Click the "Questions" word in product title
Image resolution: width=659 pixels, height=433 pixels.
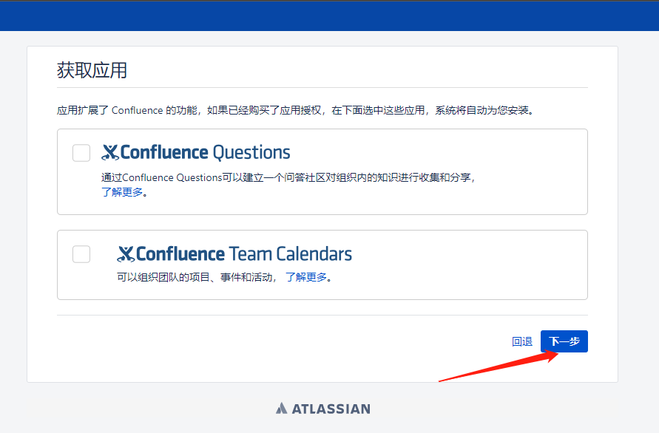point(251,153)
